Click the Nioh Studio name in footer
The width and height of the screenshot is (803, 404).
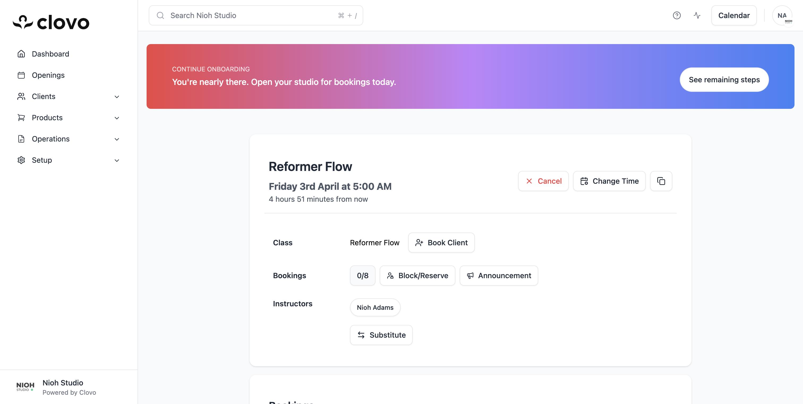63,382
